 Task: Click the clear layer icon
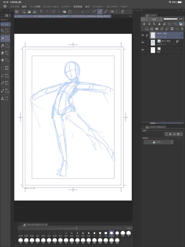[x=54, y=12]
